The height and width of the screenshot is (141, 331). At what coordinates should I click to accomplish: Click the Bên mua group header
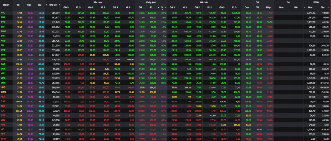coord(98,2)
